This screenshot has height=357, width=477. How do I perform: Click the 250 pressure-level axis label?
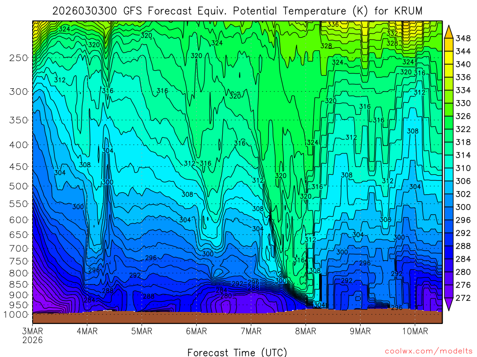19,58
